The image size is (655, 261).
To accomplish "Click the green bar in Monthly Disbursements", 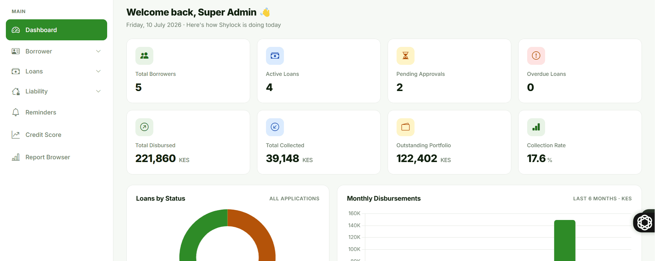I will pyautogui.click(x=565, y=241).
